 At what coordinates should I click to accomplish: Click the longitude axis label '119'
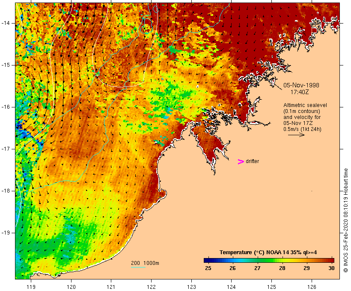click(x=31, y=287)
